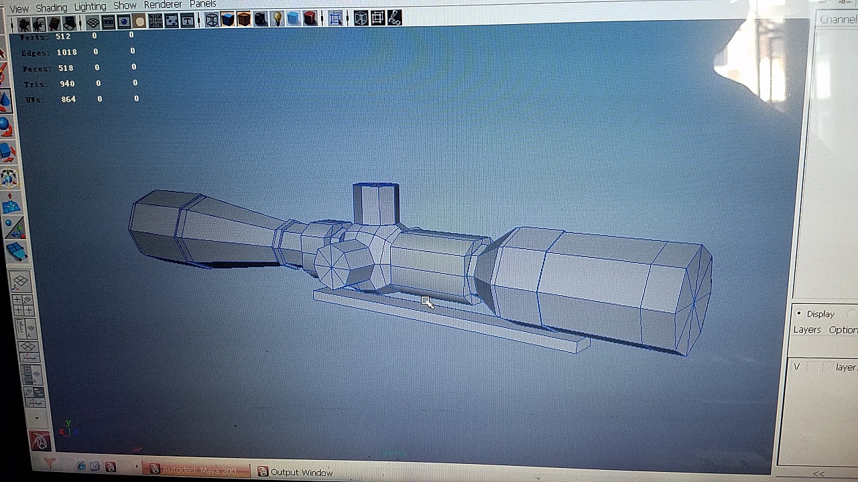The width and height of the screenshot is (858, 482).
Task: Select layer1 in layer editor
Action: (847, 367)
